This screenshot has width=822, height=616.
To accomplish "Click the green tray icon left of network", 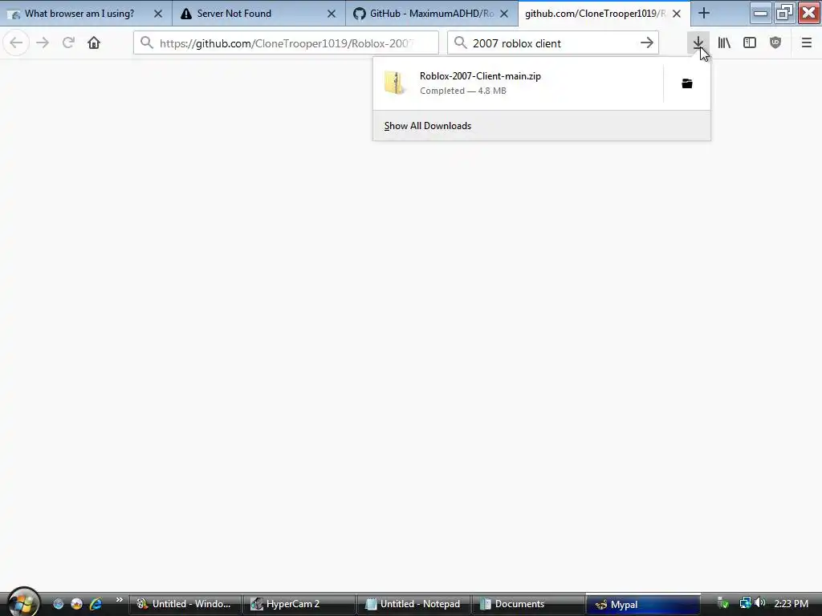I will pyautogui.click(x=722, y=603).
